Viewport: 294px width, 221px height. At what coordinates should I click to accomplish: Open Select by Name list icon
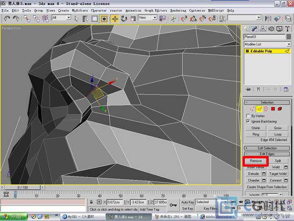(85, 18)
